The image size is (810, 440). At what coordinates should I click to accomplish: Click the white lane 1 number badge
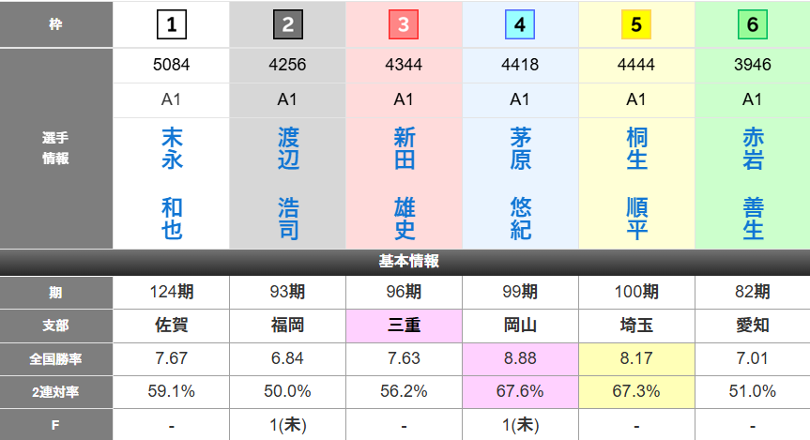pyautogui.click(x=172, y=25)
